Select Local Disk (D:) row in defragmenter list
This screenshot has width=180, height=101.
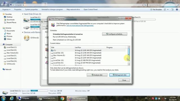pyautogui.click(x=88, y=53)
